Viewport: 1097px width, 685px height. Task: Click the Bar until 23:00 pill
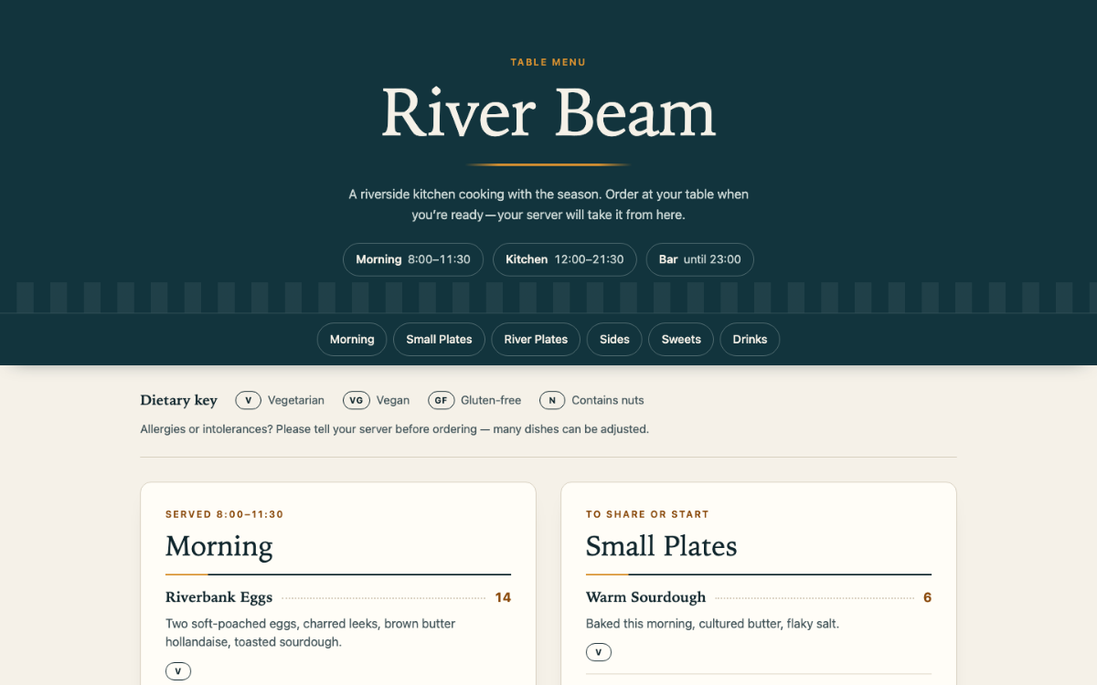[700, 259]
